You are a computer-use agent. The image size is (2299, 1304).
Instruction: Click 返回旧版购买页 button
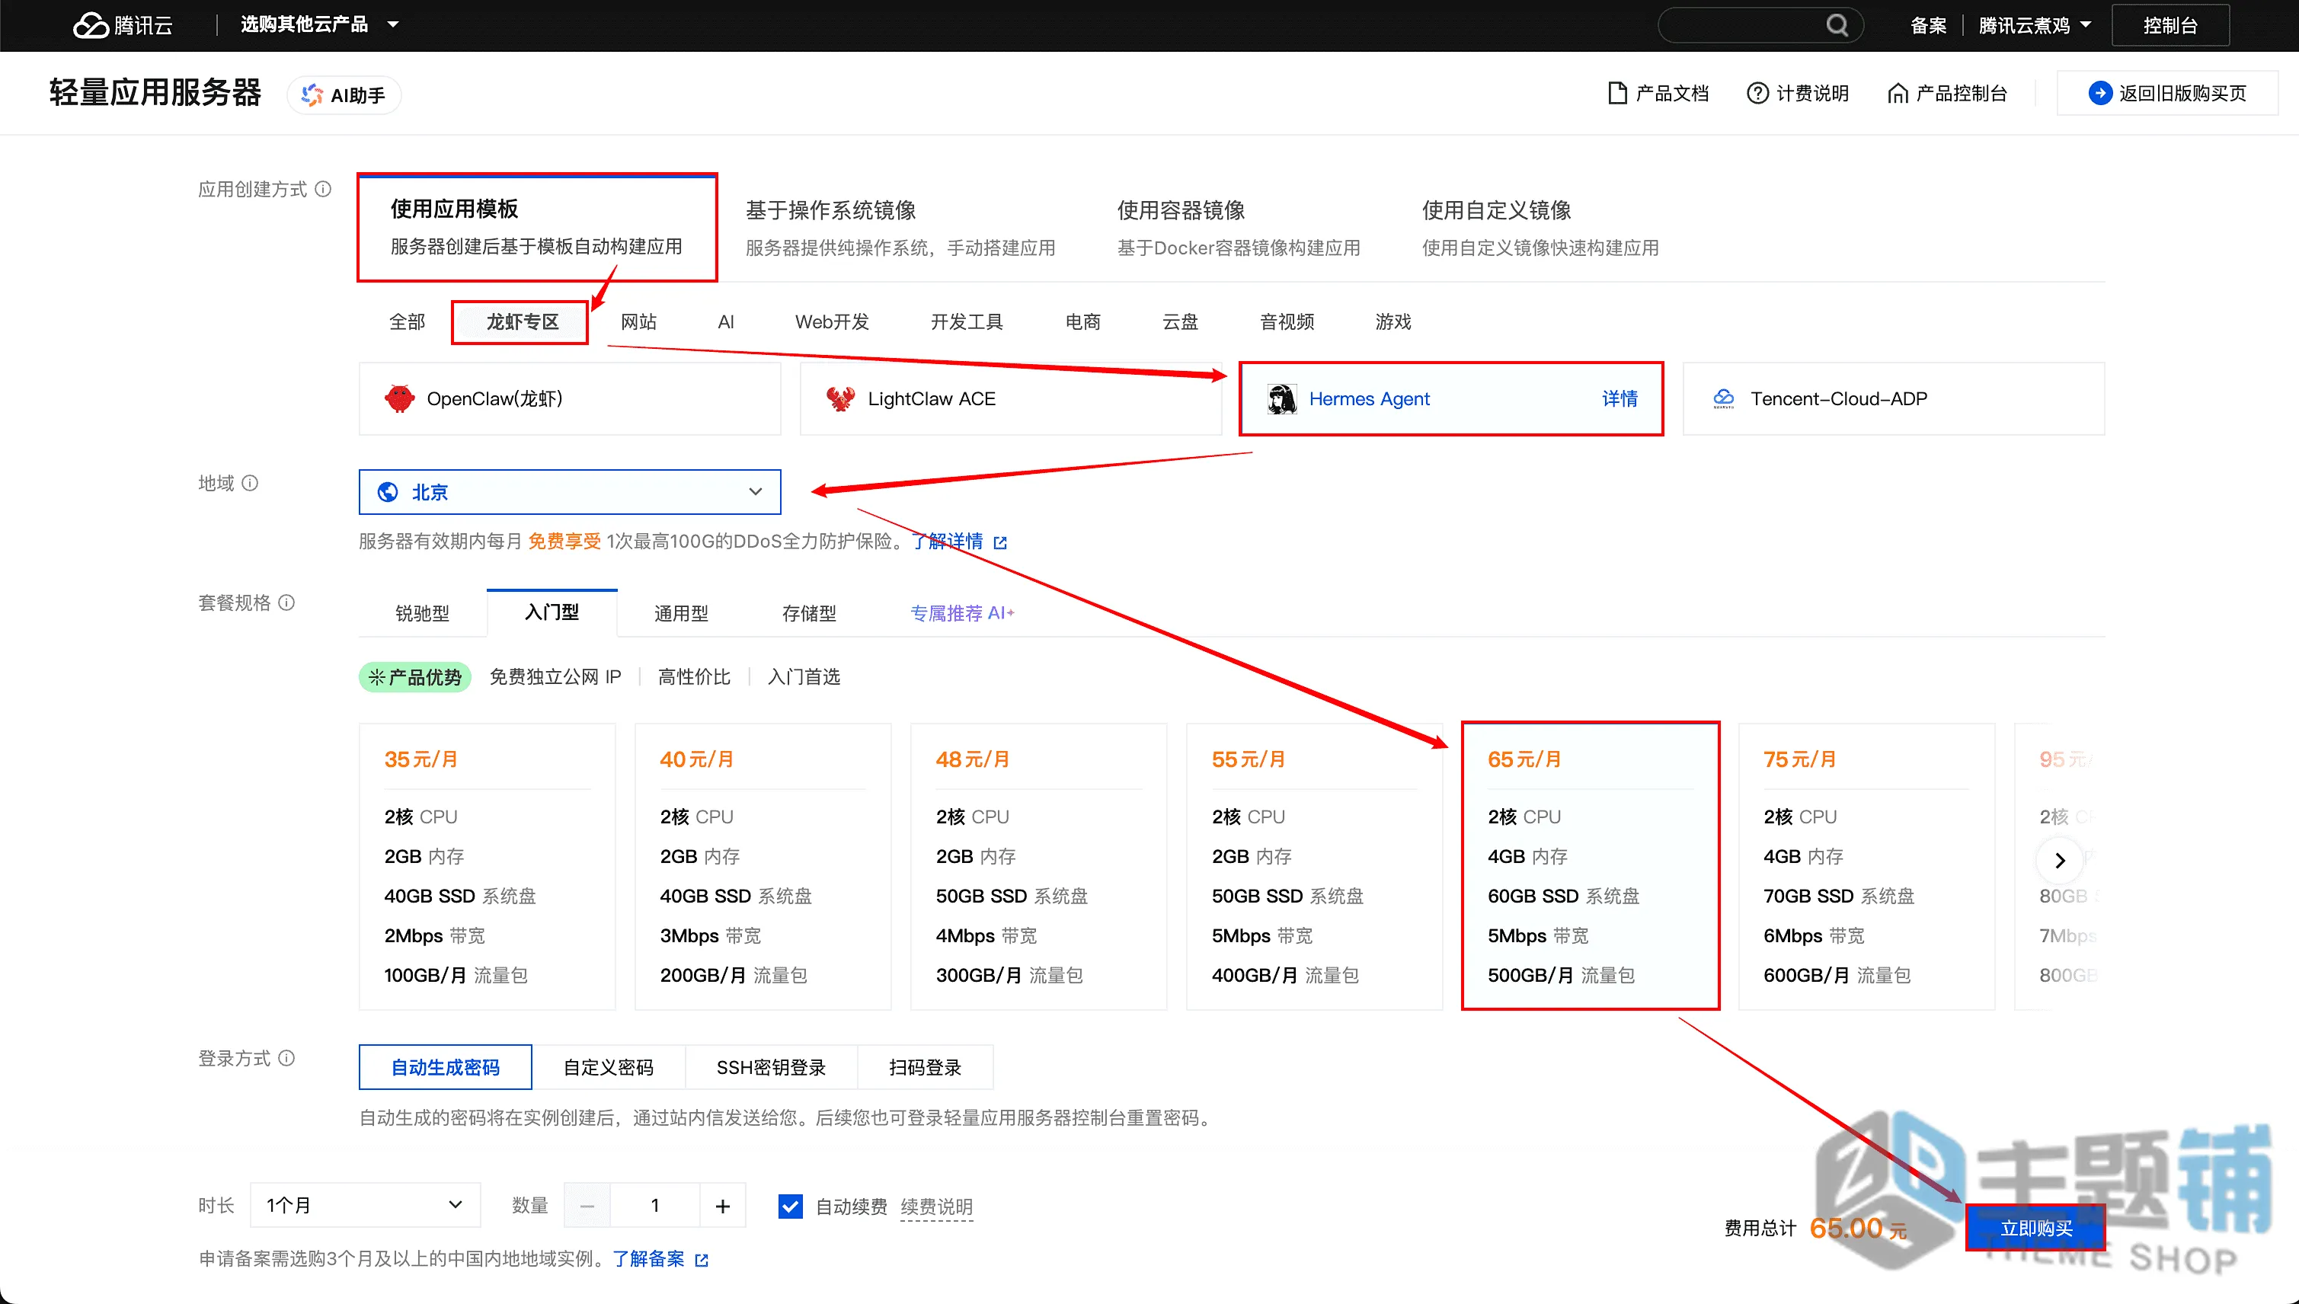click(2166, 93)
